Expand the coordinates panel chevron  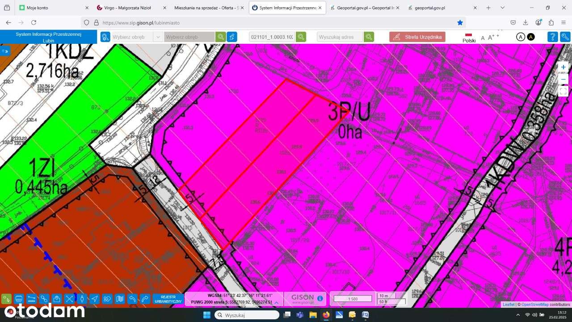[x=277, y=302]
